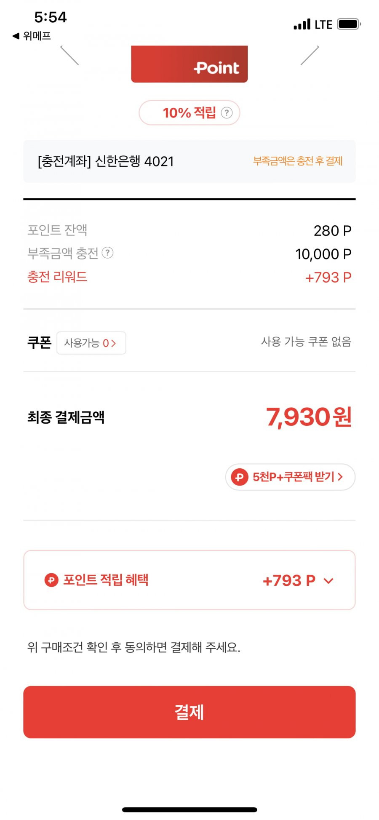Viewport: 379px width, 820px height.
Task: Tap the red P icon beside 포인트 적립 혜택
Action: tap(51, 580)
